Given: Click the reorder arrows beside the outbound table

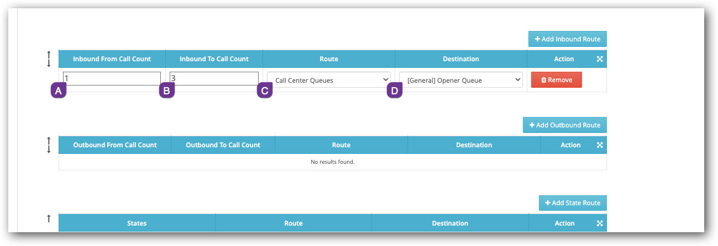Looking at the screenshot, I should pos(49,145).
